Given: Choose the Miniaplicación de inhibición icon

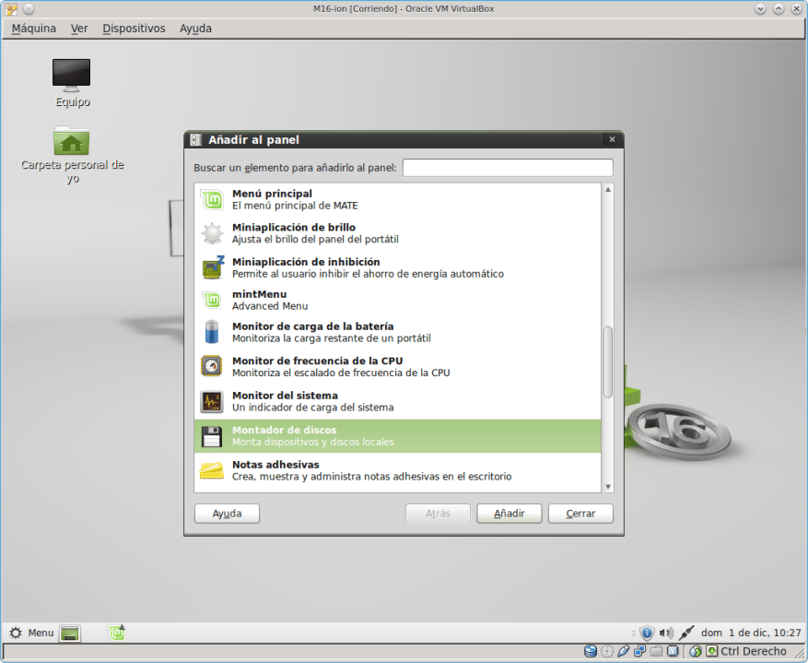Looking at the screenshot, I should pos(212,267).
